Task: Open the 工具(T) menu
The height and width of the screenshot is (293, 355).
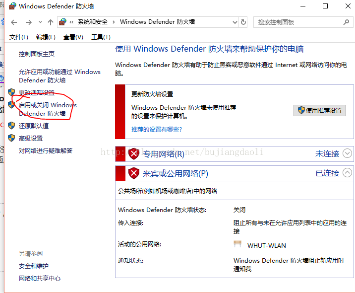Action: click(101, 37)
